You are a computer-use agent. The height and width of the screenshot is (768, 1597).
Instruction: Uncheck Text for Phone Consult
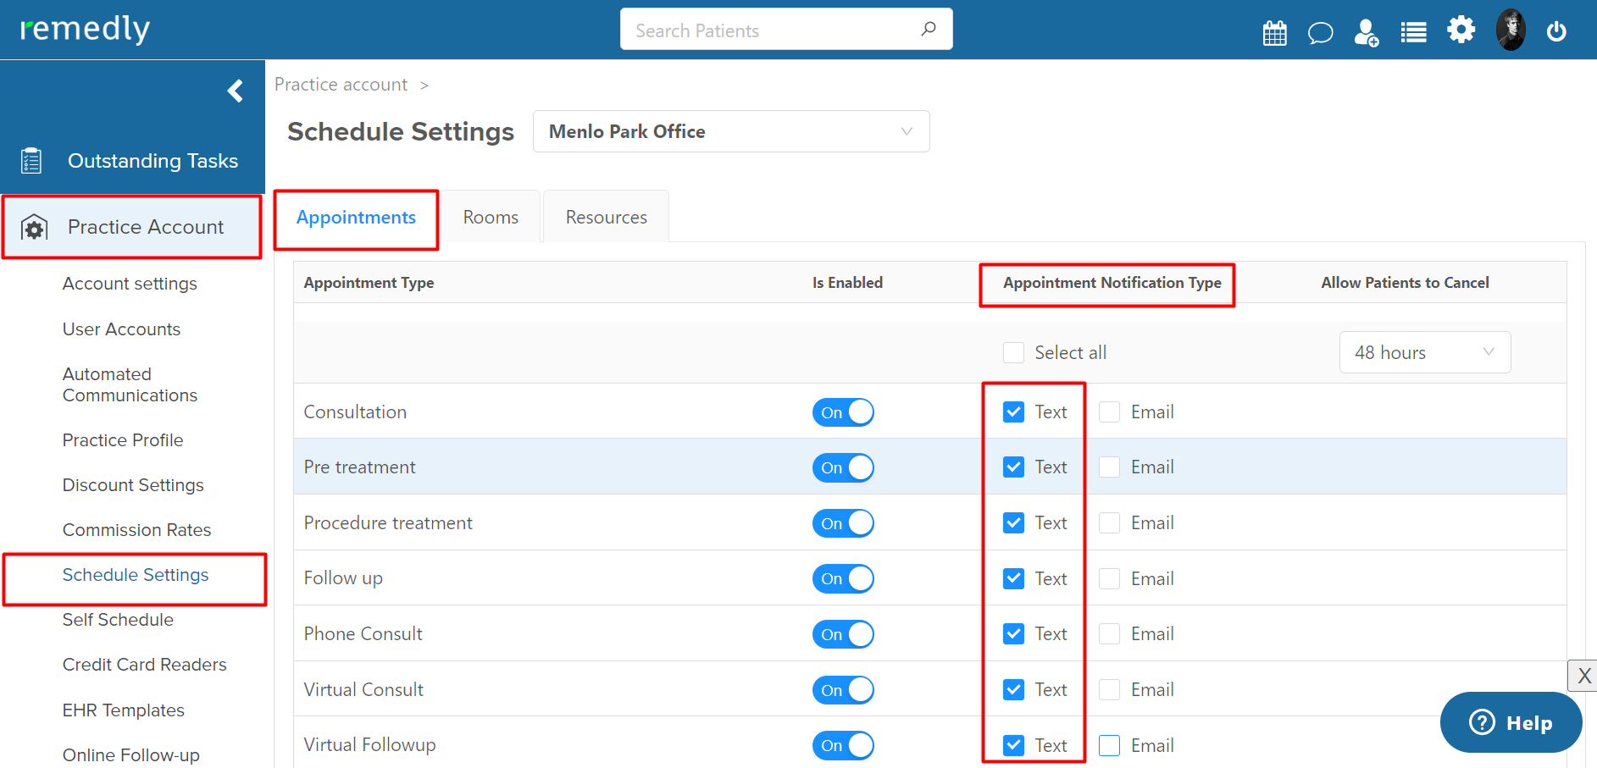click(1013, 633)
